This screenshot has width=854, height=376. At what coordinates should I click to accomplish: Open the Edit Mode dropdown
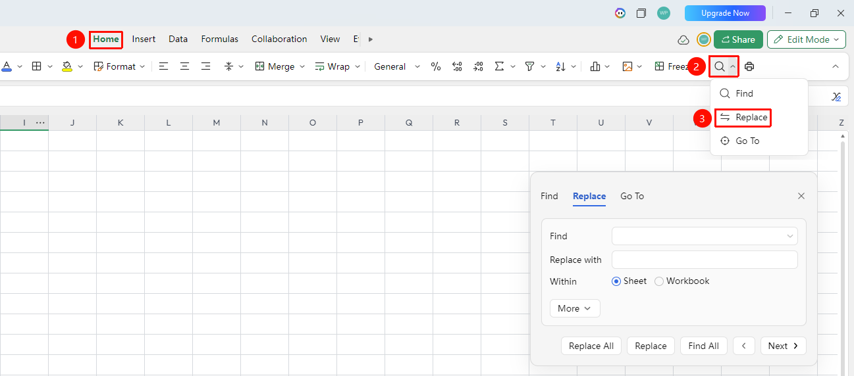tap(807, 39)
